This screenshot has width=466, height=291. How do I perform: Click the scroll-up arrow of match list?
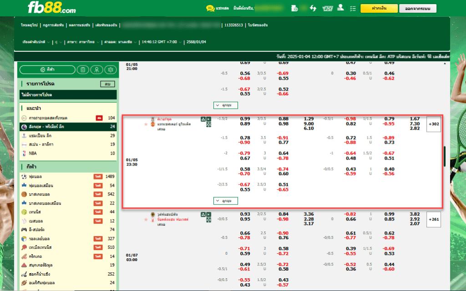coord(445,64)
